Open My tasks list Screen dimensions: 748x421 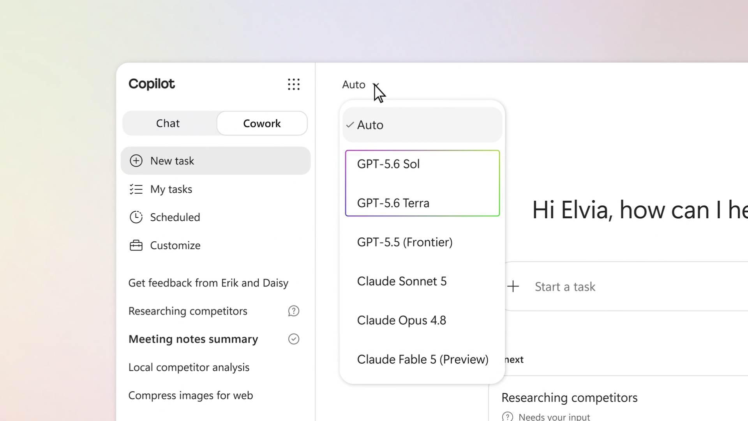coord(215,189)
